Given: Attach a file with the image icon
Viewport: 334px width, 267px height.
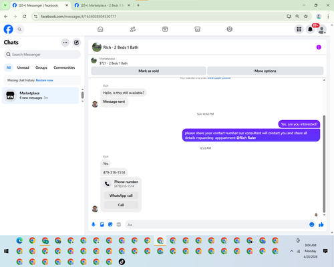Looking at the screenshot, I should tap(102, 224).
